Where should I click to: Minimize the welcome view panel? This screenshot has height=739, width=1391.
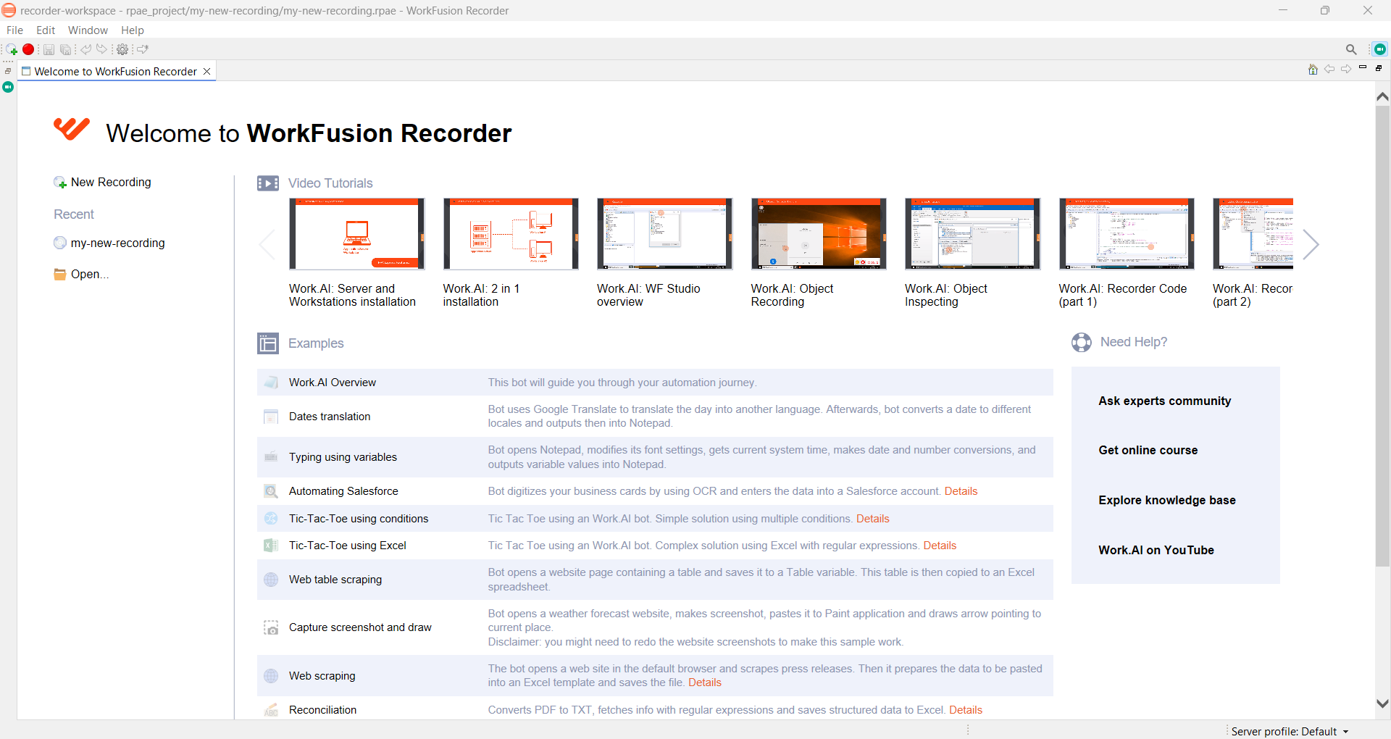click(x=1363, y=67)
